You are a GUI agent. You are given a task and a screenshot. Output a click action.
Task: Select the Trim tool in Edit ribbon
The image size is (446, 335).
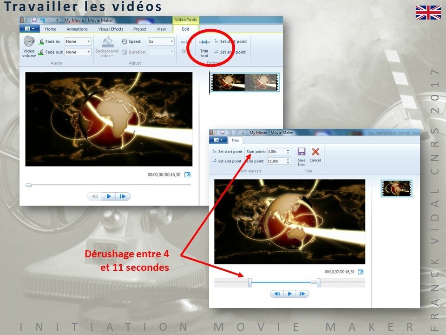(x=204, y=48)
